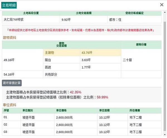167x138 pixels.
Task: Click the 建物交易面積 header
Action: coord(62,45)
